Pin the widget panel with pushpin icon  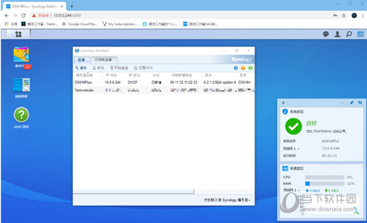coord(352,103)
